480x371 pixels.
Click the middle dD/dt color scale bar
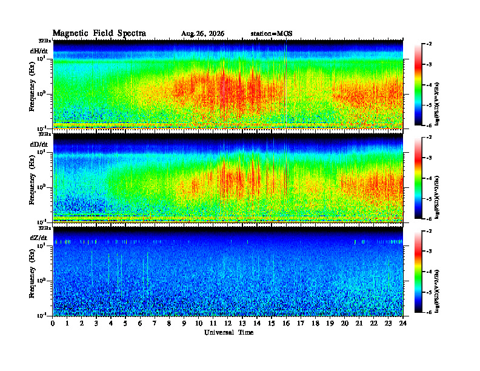tap(418, 178)
